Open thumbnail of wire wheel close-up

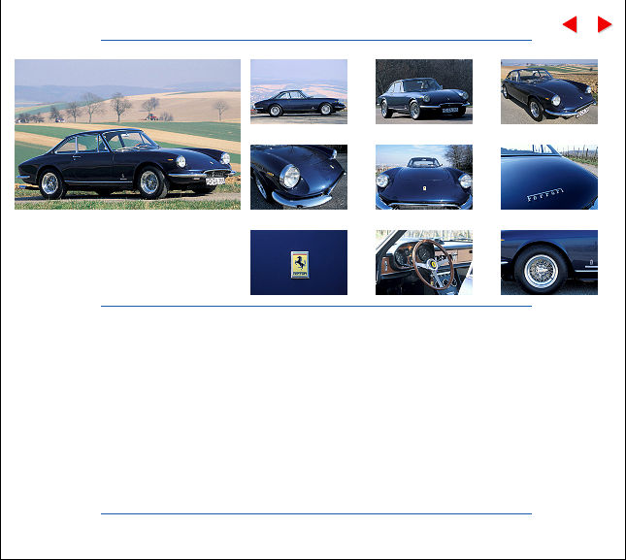pos(549,263)
